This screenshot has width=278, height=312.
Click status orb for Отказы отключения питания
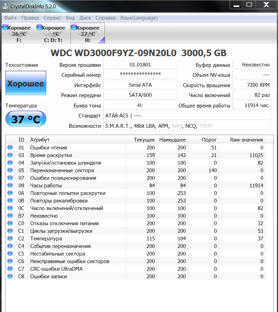(x=10, y=223)
